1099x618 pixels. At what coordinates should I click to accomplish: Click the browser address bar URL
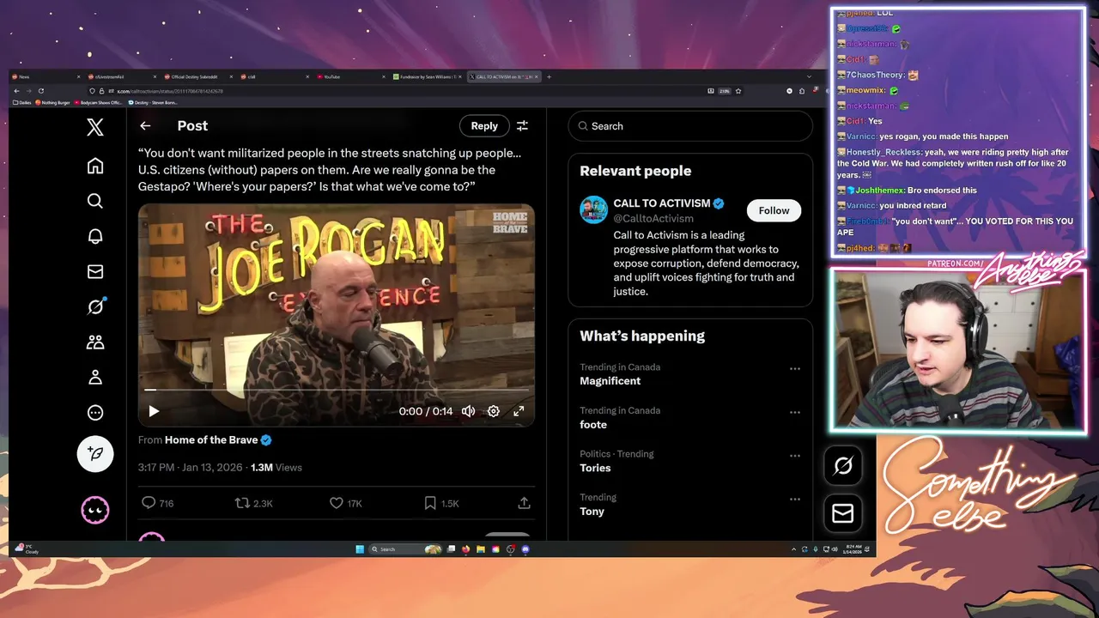click(170, 91)
